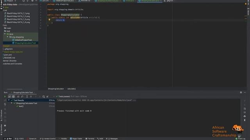Select the .gitignore file in project tree
Image resolution: width=250 pixels, height=140 pixels.
(x=8, y=49)
